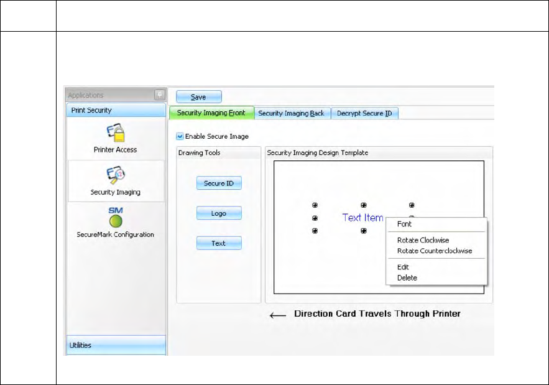Click the Text drawing tool button
549x385 pixels.
point(219,243)
